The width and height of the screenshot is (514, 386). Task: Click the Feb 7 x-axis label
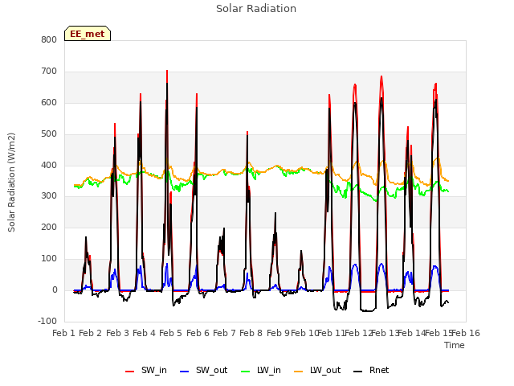click(x=224, y=333)
